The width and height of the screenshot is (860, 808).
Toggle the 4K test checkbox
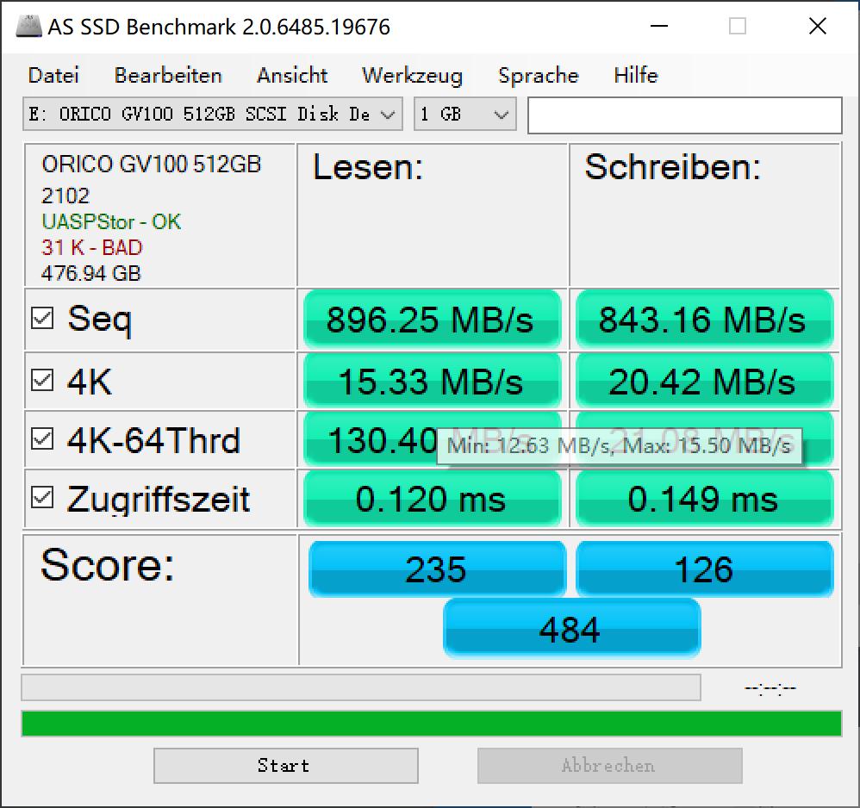tap(42, 380)
